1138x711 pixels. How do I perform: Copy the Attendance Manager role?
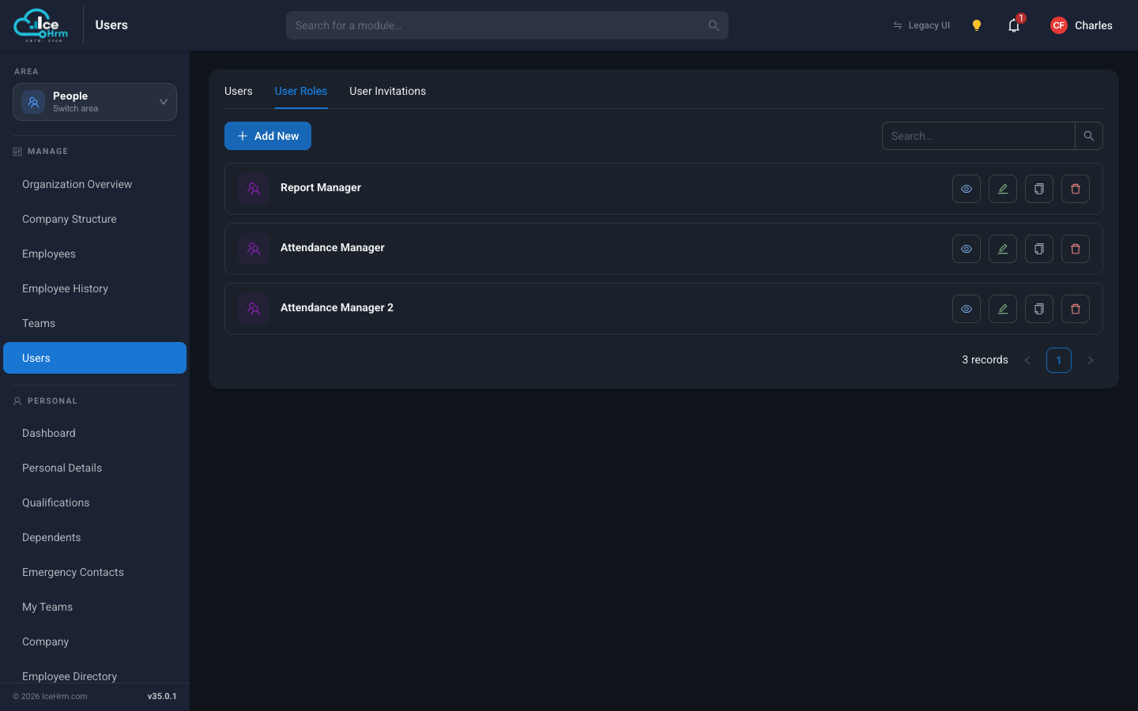(x=1039, y=249)
